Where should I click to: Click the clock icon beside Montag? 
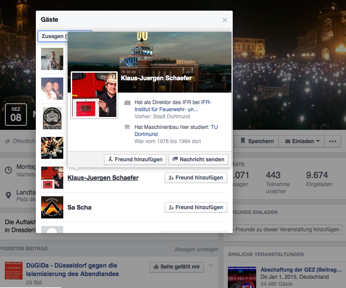point(8,170)
